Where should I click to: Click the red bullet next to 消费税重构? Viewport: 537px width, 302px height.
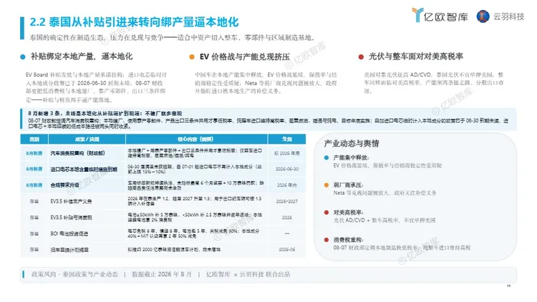(x=326, y=240)
